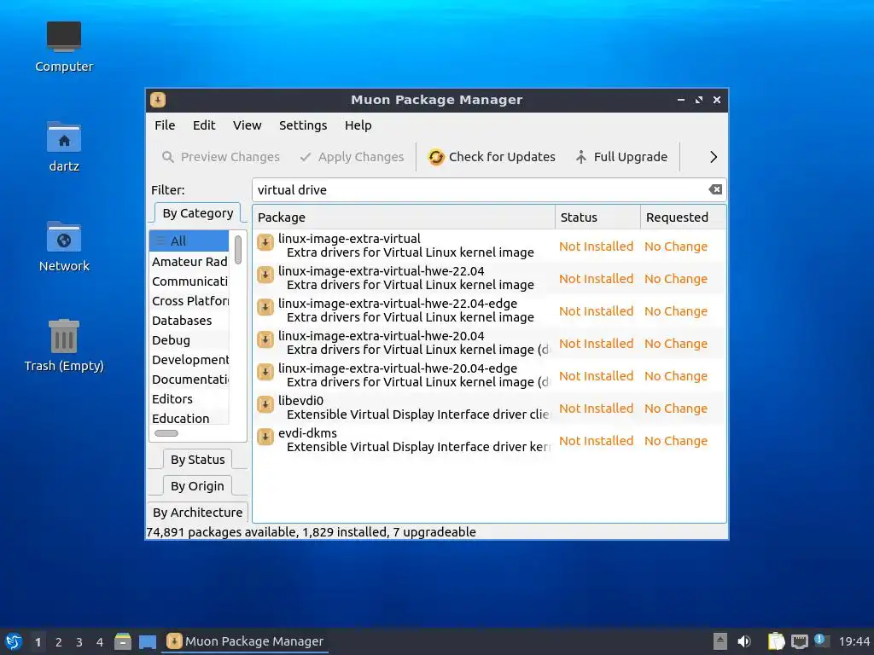Open the Help menu
Viewport: 874px width, 655px height.
pyautogui.click(x=358, y=125)
